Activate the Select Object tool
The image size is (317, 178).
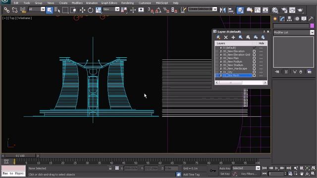coord(50,10)
